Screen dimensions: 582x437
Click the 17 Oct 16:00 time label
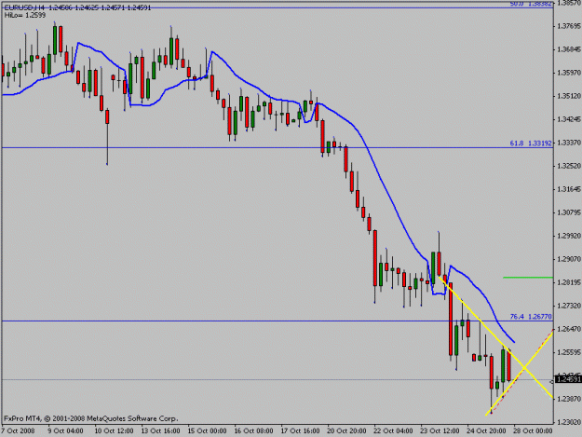click(x=300, y=431)
